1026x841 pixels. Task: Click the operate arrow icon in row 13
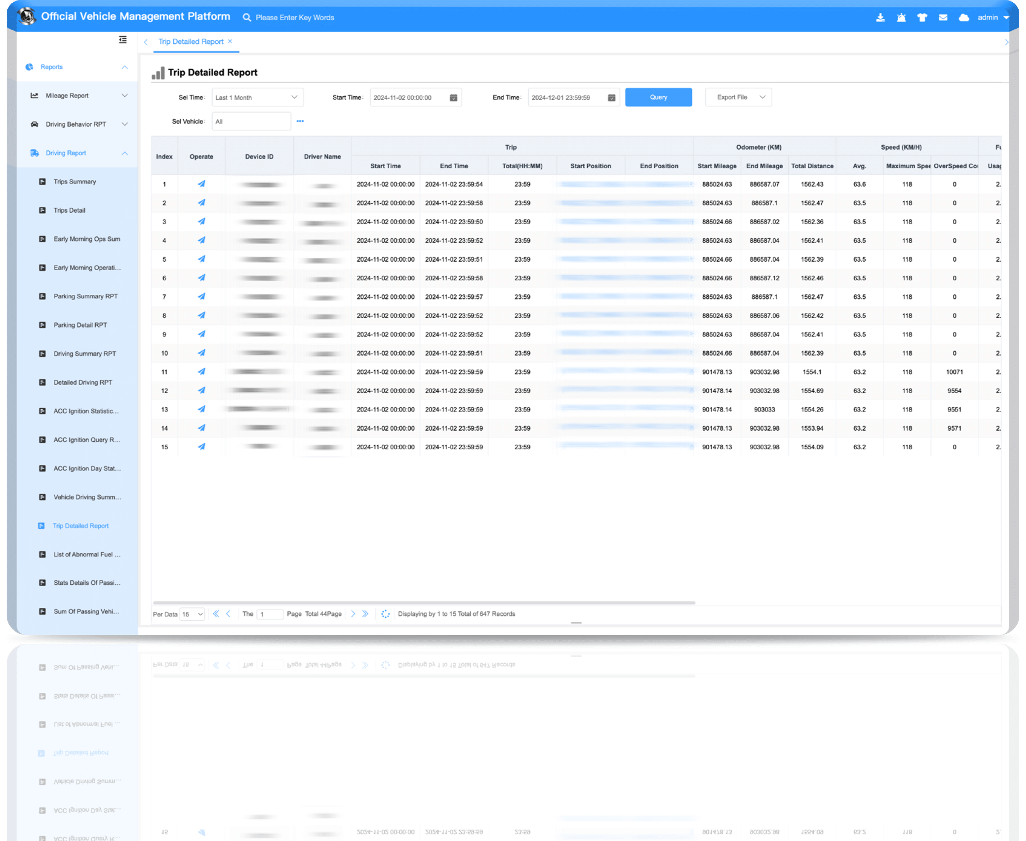pos(201,409)
